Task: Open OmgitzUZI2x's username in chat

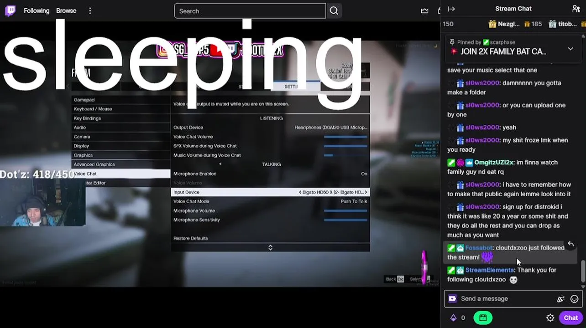Action: 494,163
